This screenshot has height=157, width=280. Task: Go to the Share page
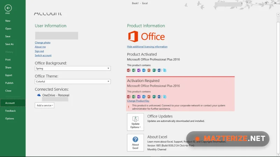click(8, 67)
